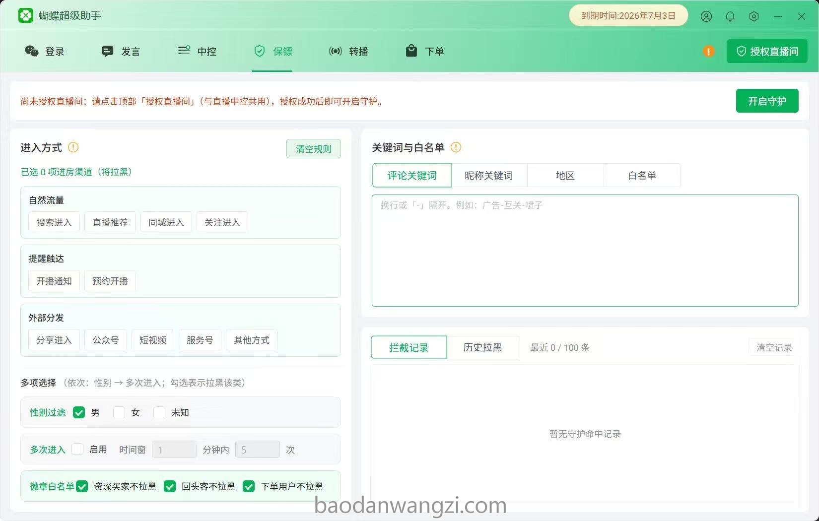Switch to the 发言 tab
Image resolution: width=819 pixels, height=521 pixels.
point(121,51)
